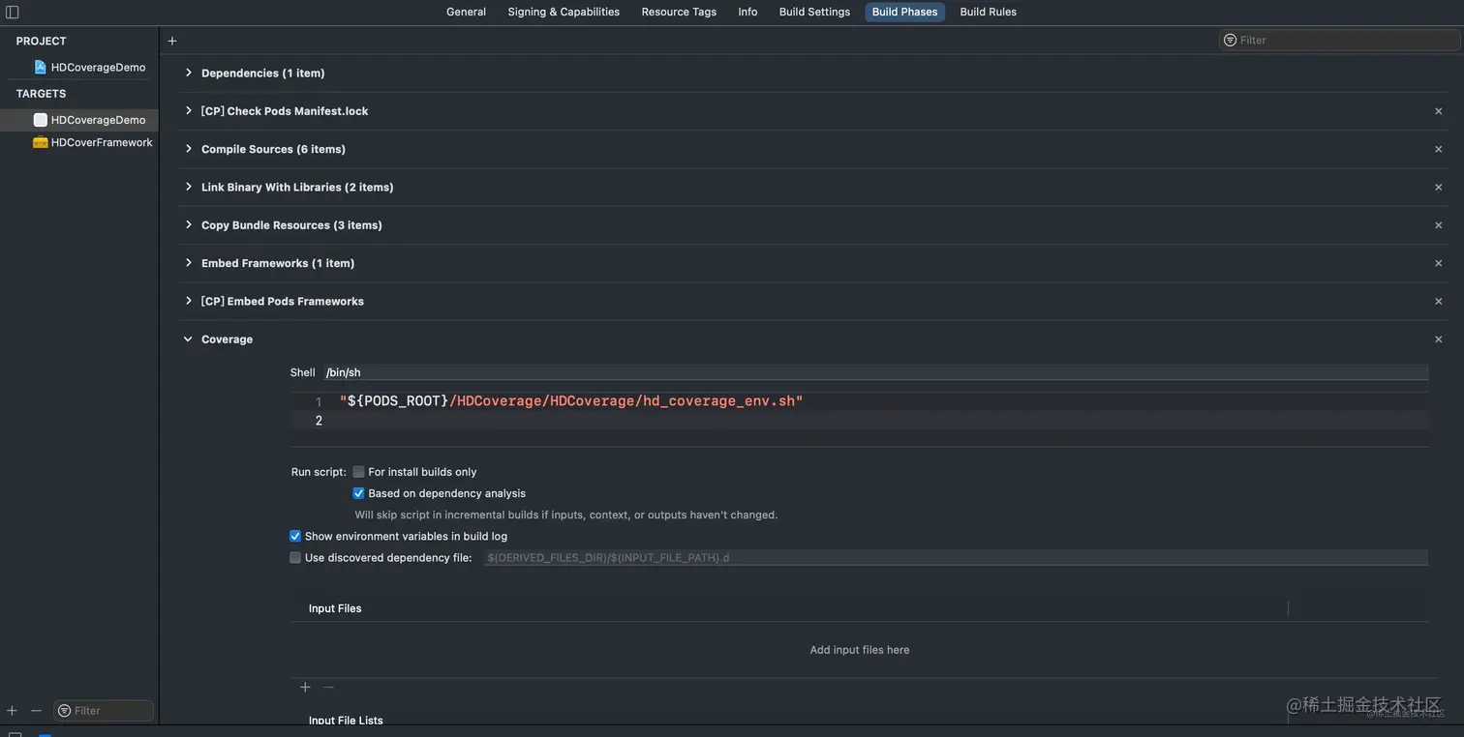Click the Coverage phase title
The image size is (1464, 737).
click(227, 339)
